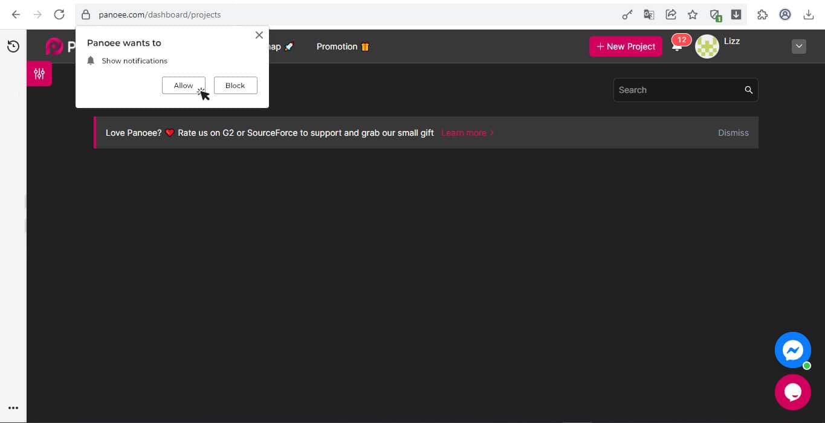Allow Panoee to show notifications
825x423 pixels.
coord(183,86)
